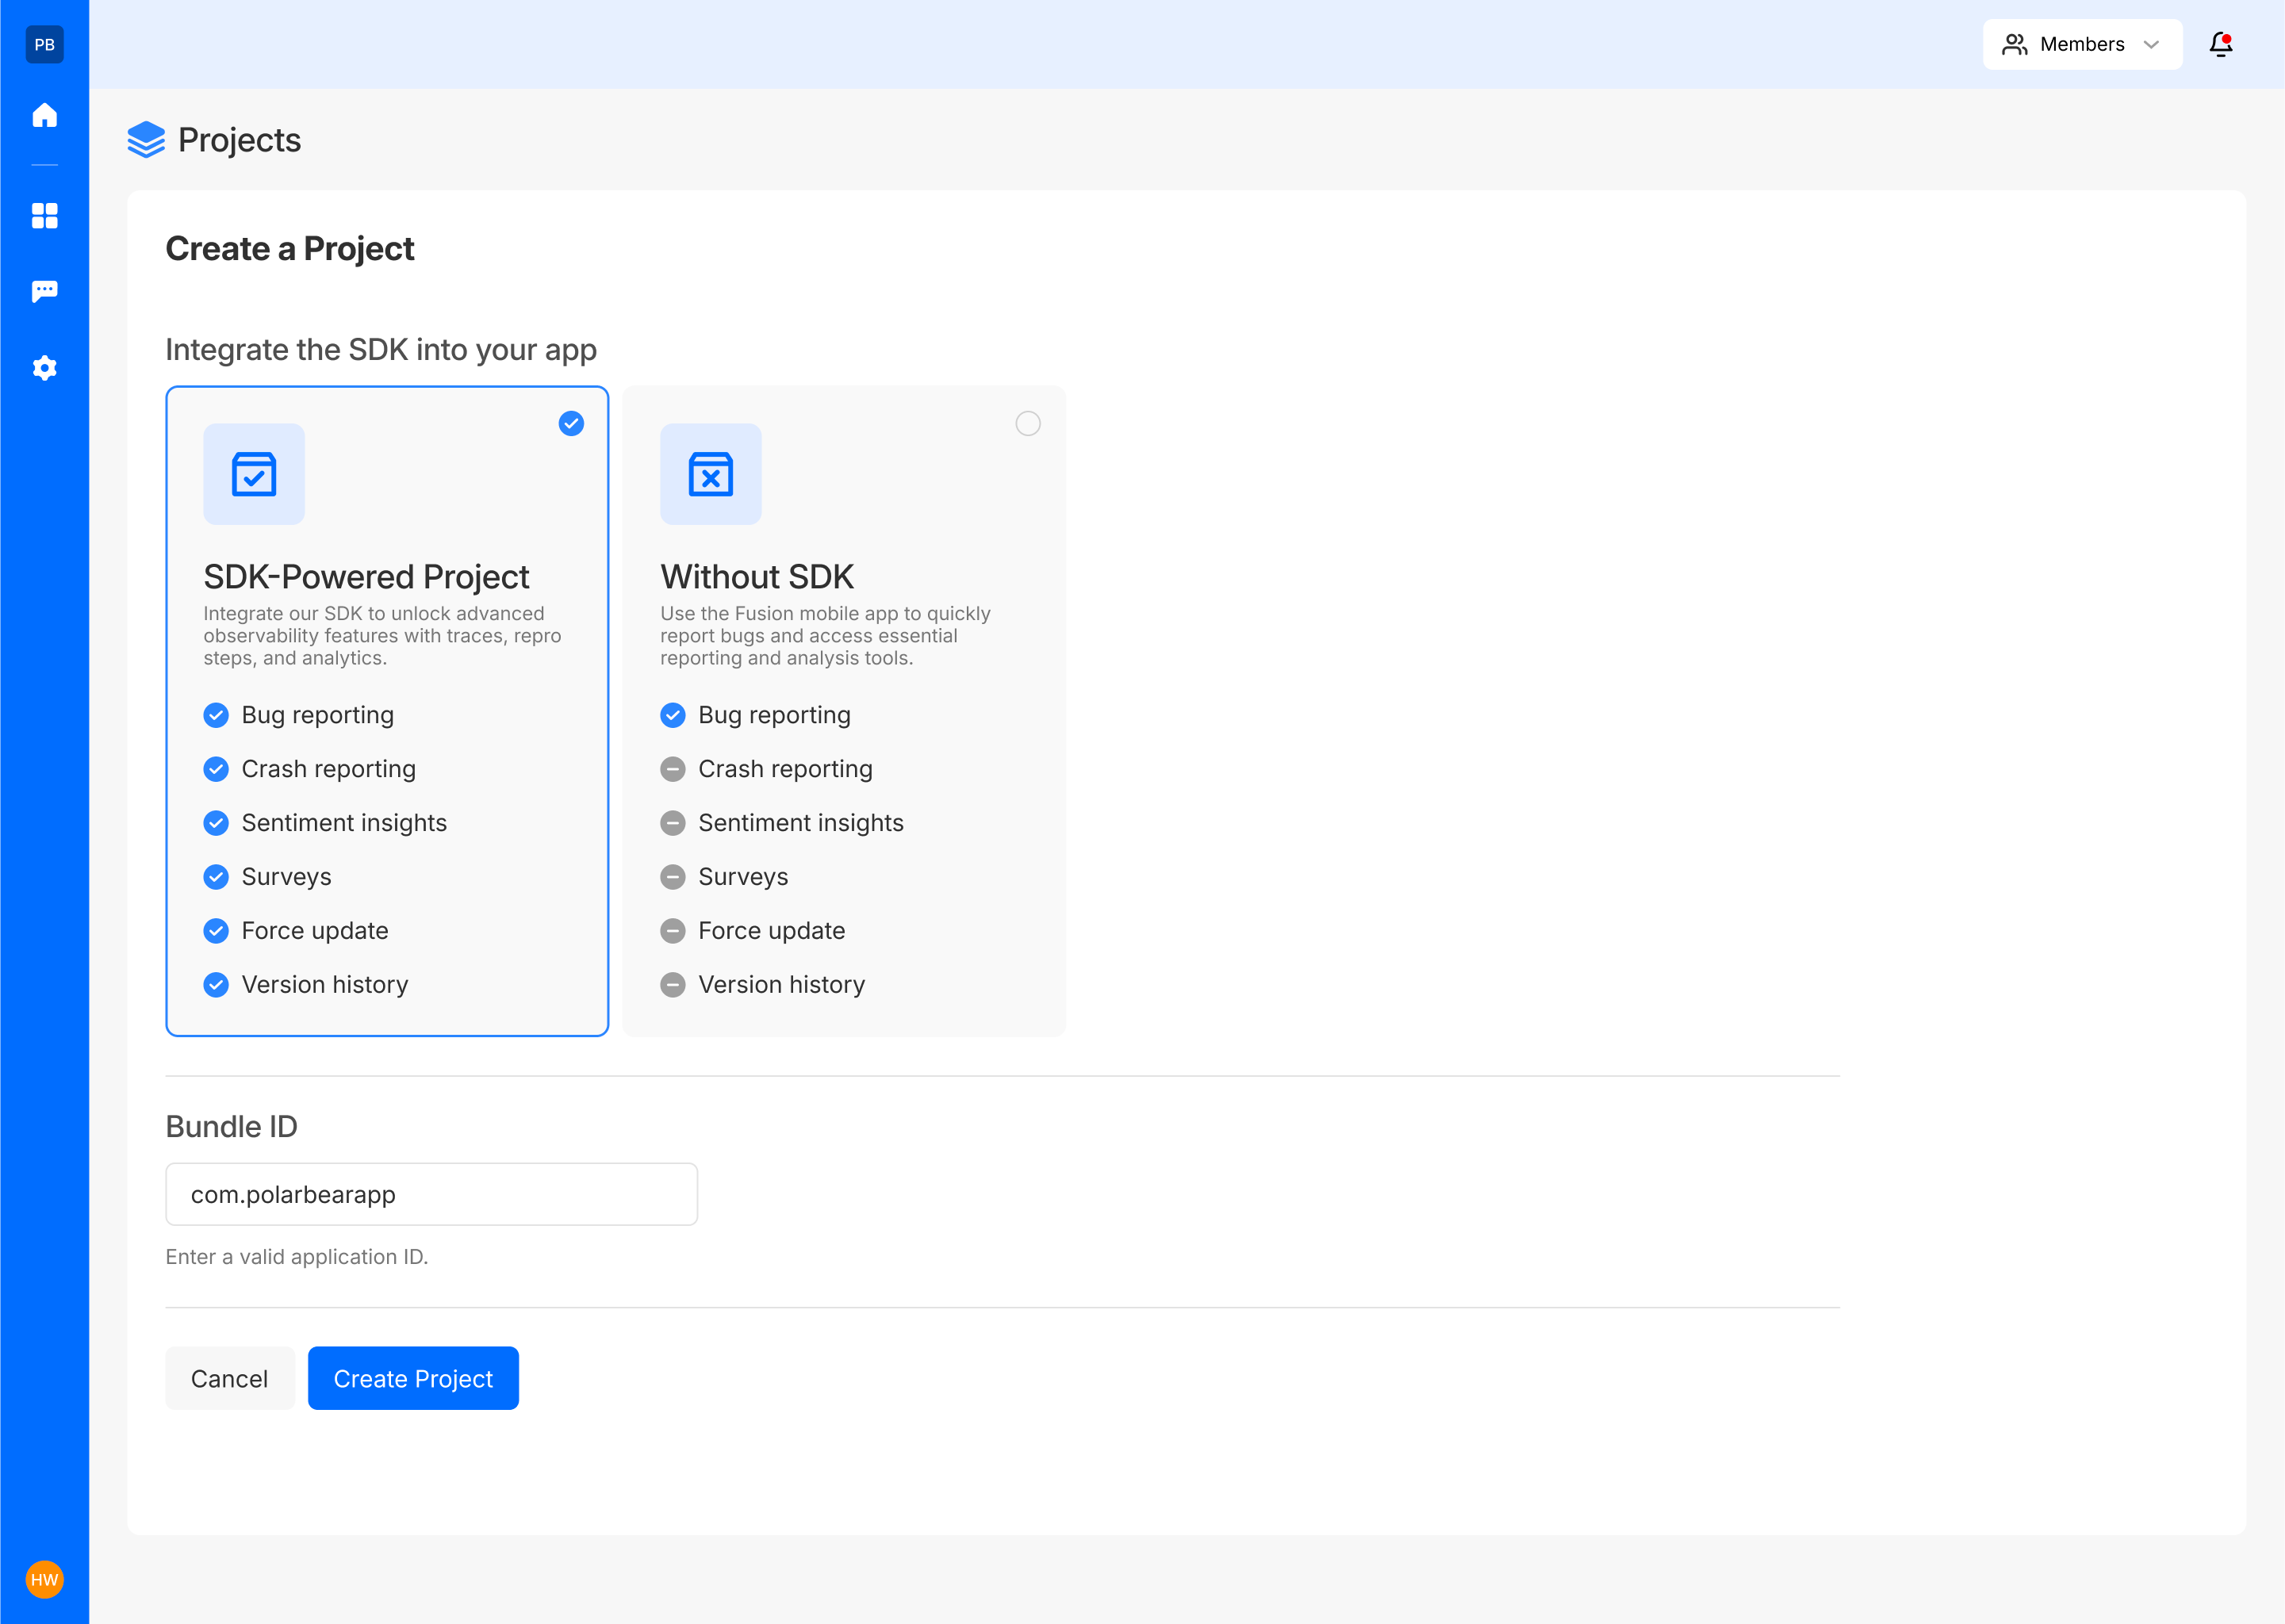This screenshot has height=1624, width=2285.
Task: Open the settings gear in sidebar
Action: (x=44, y=368)
